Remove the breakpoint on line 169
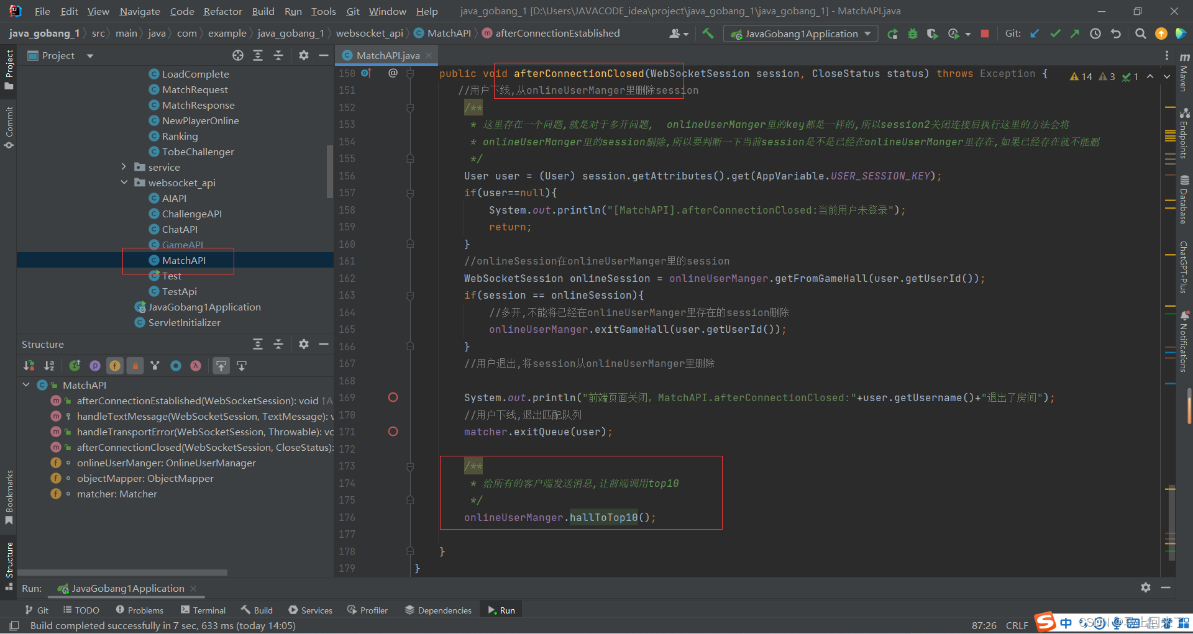Viewport: 1193px width, 634px height. [x=393, y=397]
